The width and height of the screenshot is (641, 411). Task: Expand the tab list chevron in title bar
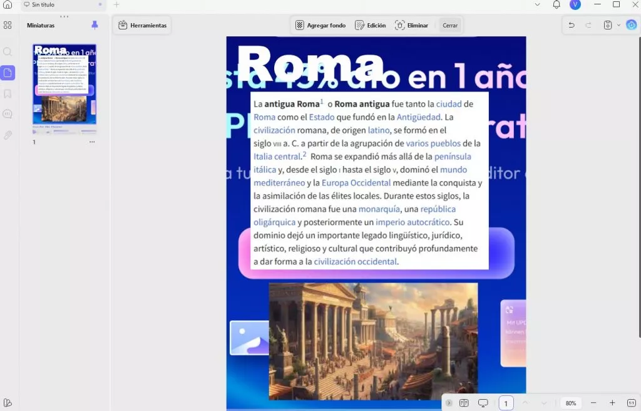point(537,5)
